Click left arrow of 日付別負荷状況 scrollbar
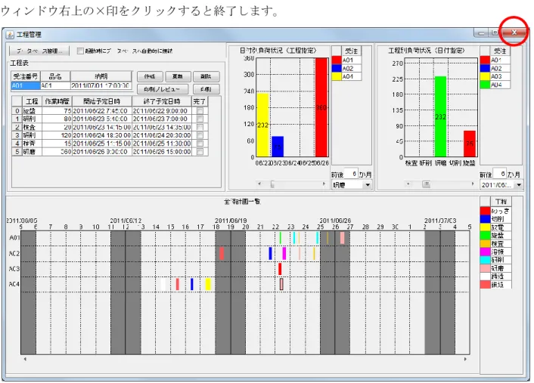This screenshot has width=534, height=383. tap(259, 184)
